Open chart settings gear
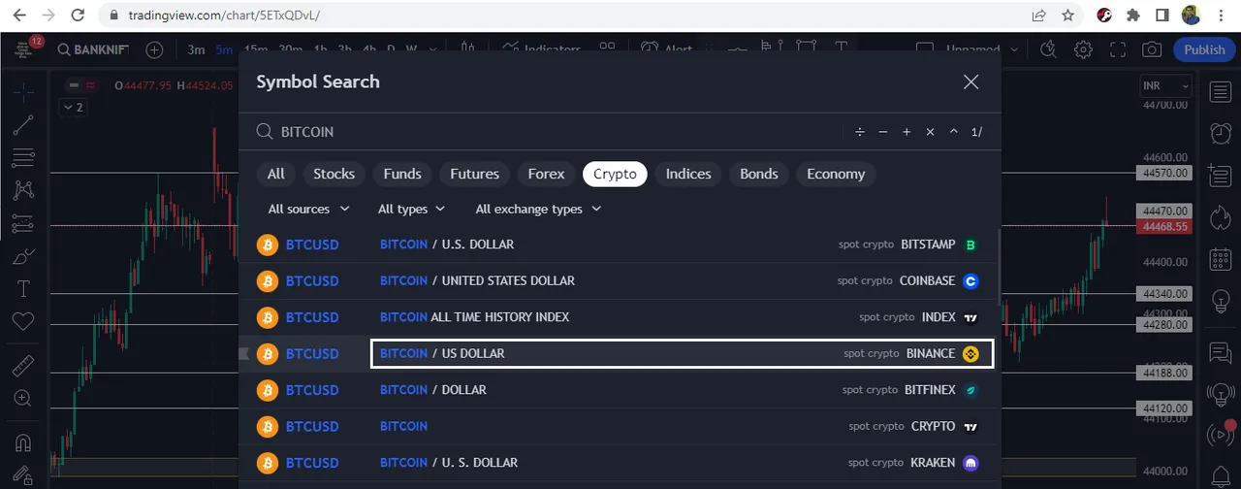1241x489 pixels. (x=1083, y=49)
